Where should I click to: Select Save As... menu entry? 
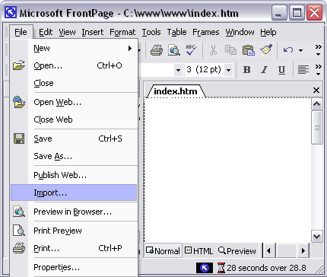pyautogui.click(x=74, y=156)
